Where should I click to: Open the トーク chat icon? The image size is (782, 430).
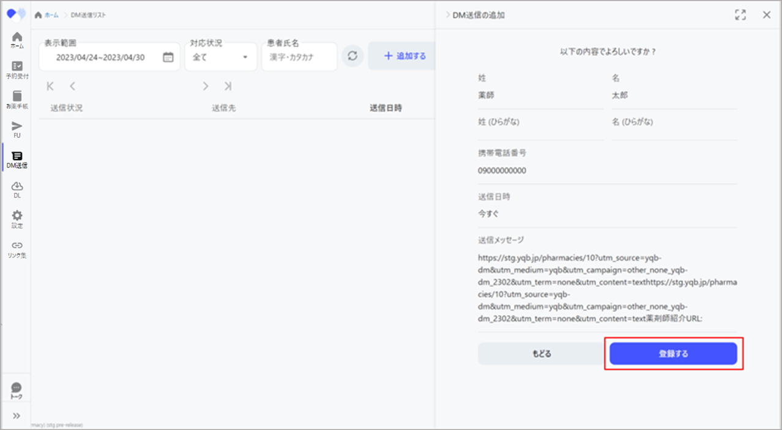(x=17, y=390)
